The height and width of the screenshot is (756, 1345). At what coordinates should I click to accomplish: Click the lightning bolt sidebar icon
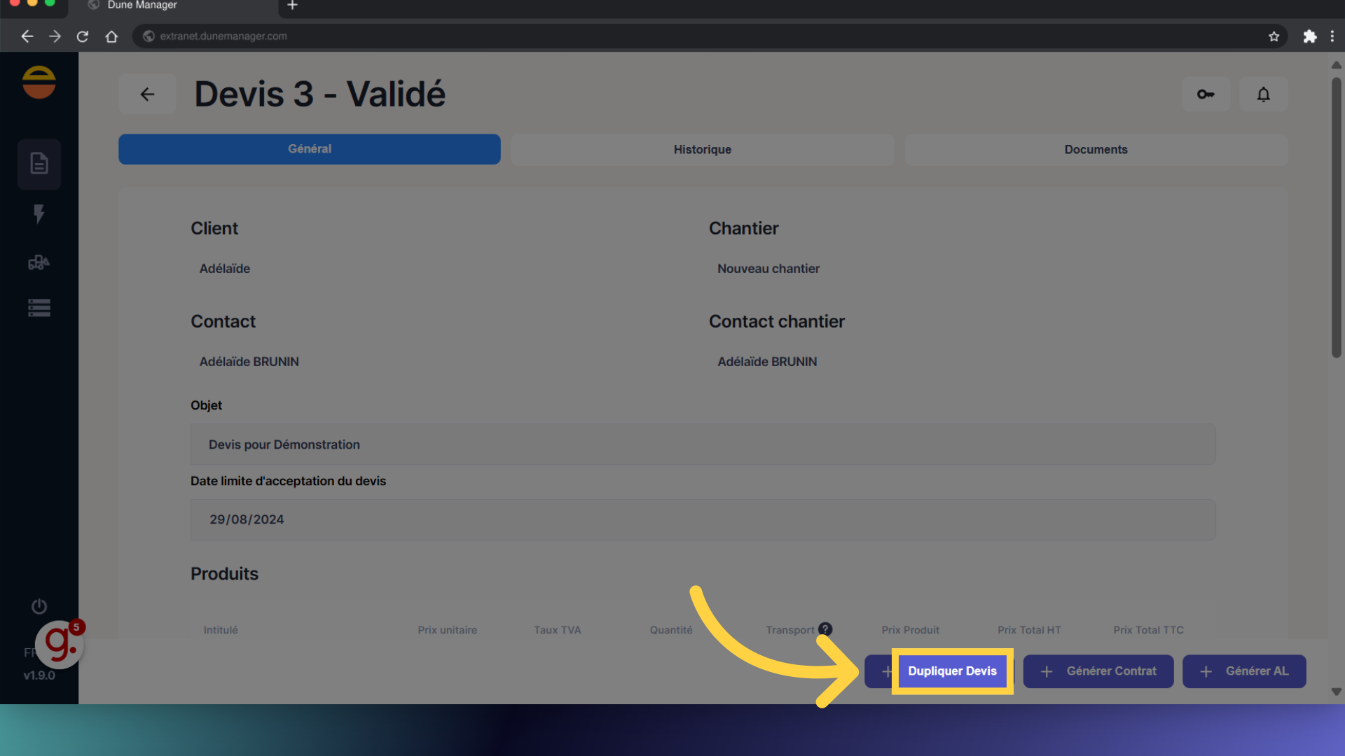(39, 213)
